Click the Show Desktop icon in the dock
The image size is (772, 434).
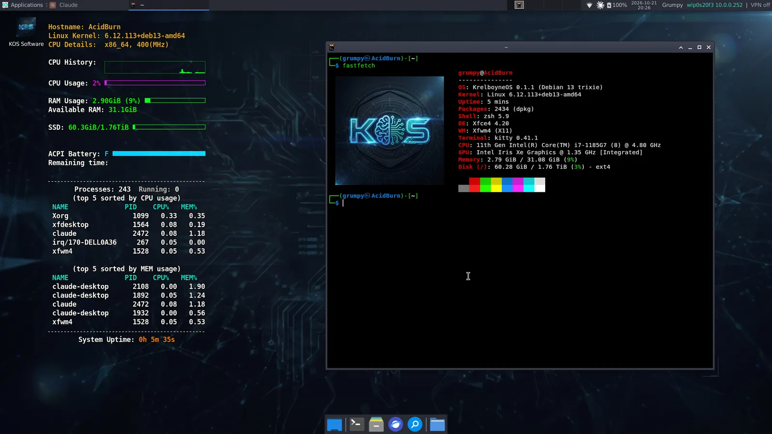(334, 424)
